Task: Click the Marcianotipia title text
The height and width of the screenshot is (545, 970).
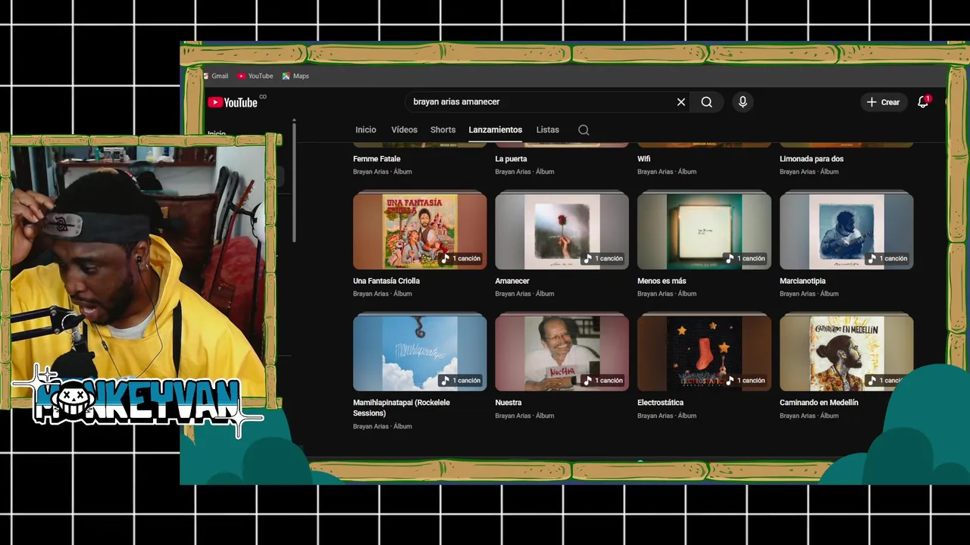Action: [803, 281]
